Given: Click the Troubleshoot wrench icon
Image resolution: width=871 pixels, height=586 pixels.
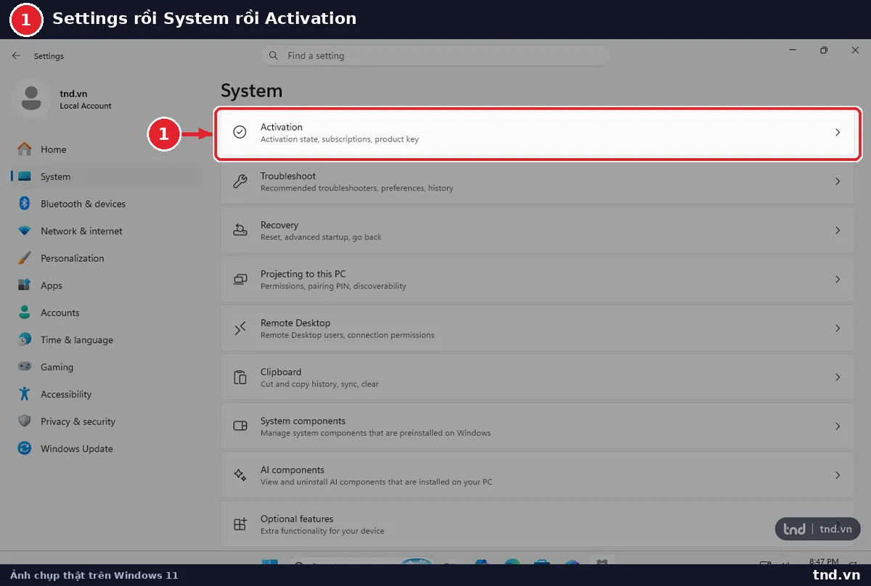Looking at the screenshot, I should point(240,181).
